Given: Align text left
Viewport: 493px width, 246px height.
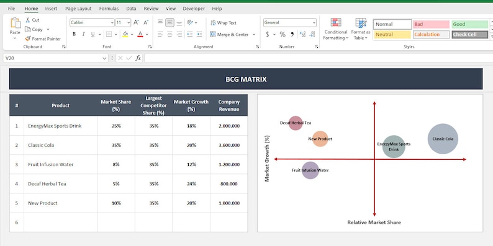Looking at the screenshot, I should coord(160,34).
